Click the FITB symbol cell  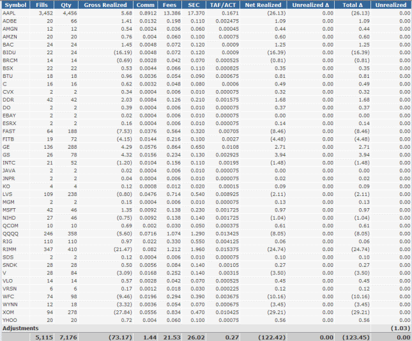(x=8, y=139)
